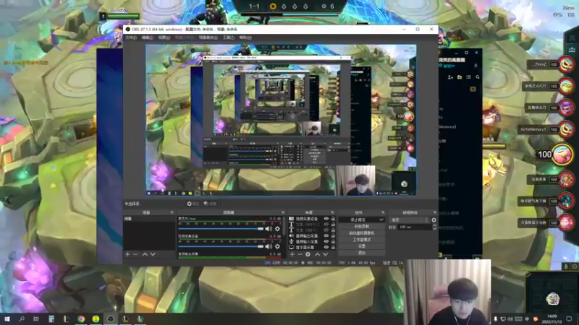Image resolution: width=579 pixels, height=325 pixels.
Task: Open OBS Edit menu
Action: pyautogui.click(x=148, y=38)
